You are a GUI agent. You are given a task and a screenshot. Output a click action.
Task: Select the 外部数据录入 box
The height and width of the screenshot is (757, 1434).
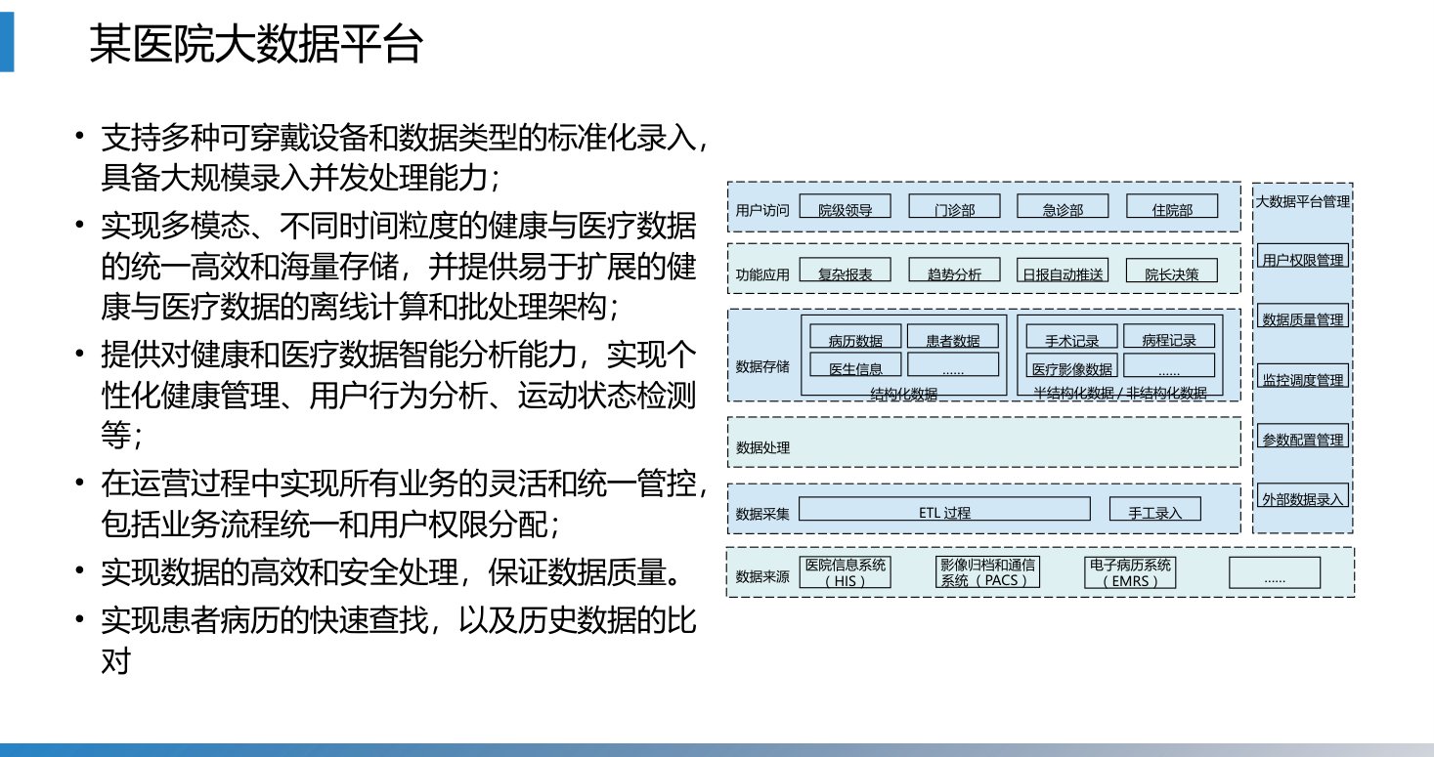(1303, 495)
